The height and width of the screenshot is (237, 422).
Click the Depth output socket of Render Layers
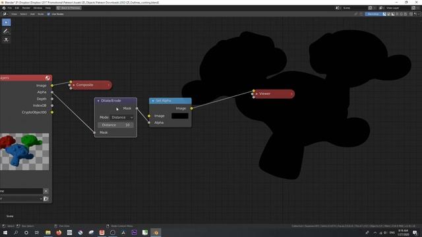52,99
